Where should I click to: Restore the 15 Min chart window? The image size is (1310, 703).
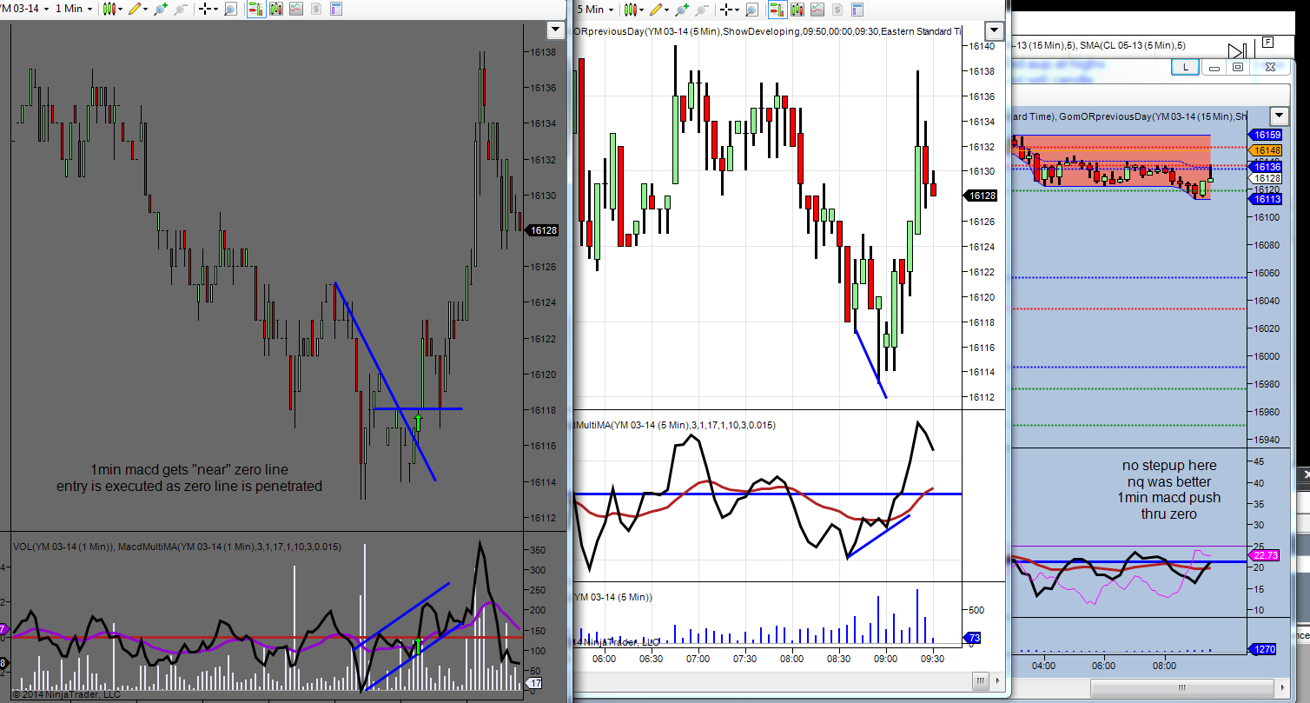(1238, 67)
